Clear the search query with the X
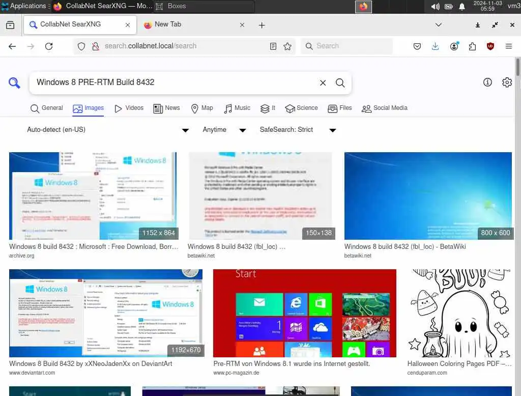Screen dimensions: 521x396 coord(323,83)
